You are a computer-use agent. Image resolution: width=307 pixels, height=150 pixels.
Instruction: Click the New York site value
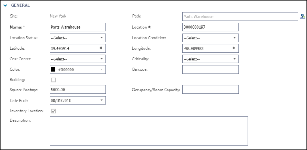pyautogui.click(x=58, y=16)
